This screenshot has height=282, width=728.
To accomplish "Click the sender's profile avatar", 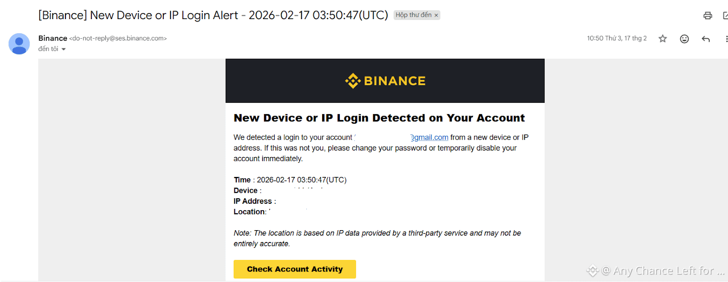I will click(x=19, y=44).
